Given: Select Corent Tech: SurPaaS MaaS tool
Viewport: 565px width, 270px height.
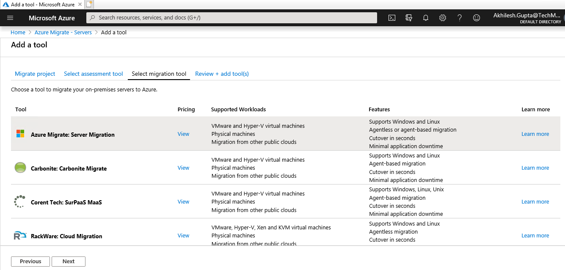Looking at the screenshot, I should (66, 202).
